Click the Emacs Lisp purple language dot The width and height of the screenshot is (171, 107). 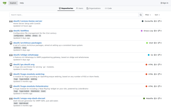pos(142,31)
